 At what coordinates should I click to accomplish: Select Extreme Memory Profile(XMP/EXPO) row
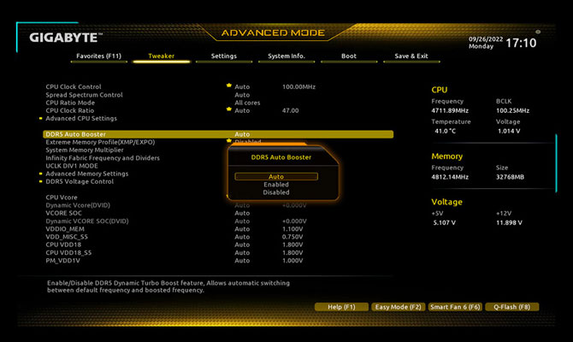tap(100, 142)
